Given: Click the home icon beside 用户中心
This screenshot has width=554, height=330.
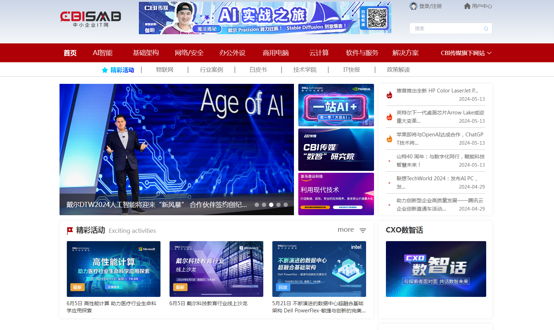Looking at the screenshot, I should [x=467, y=6].
